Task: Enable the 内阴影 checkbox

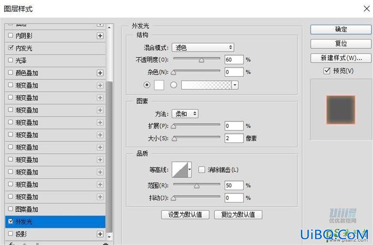Action: pos(10,36)
